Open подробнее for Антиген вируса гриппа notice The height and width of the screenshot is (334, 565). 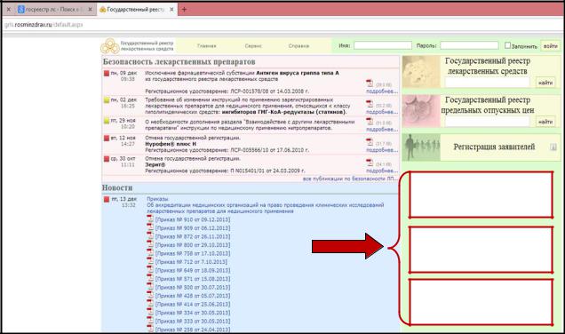click(382, 91)
